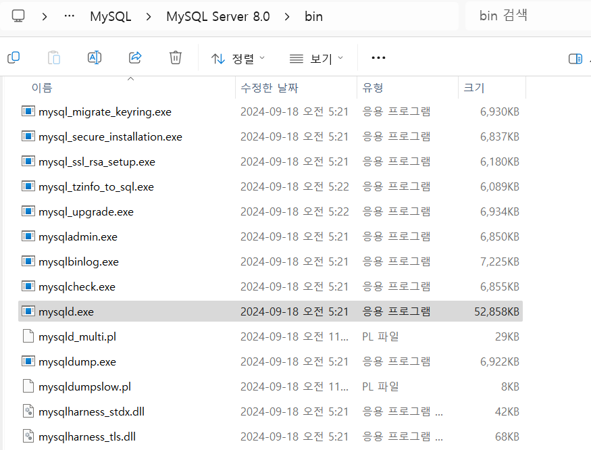The width and height of the screenshot is (591, 450).
Task: Click the 52,858KB size cell
Action: pos(496,311)
